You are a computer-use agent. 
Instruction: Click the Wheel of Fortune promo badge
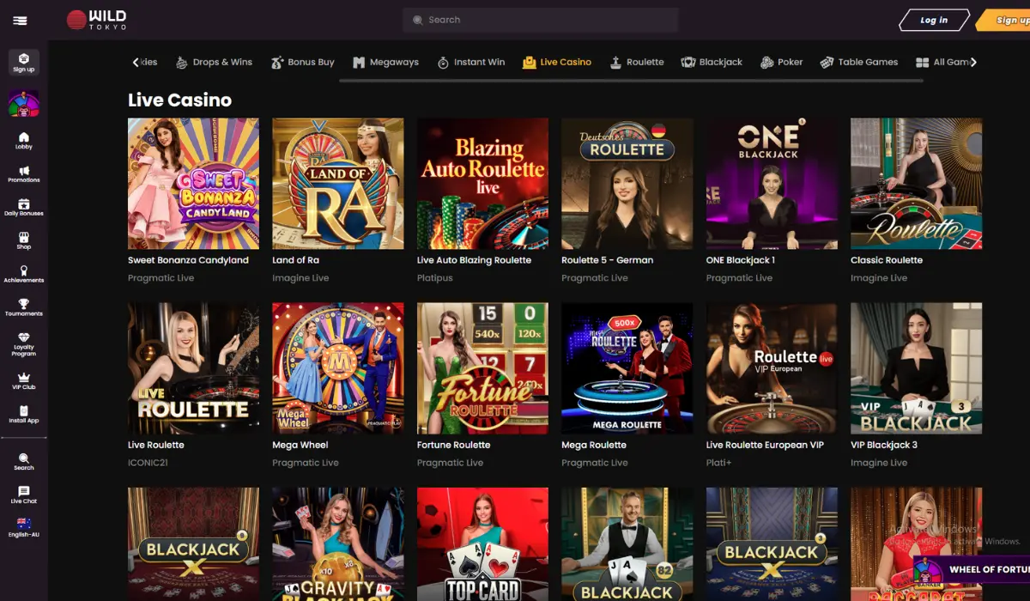tap(971, 570)
